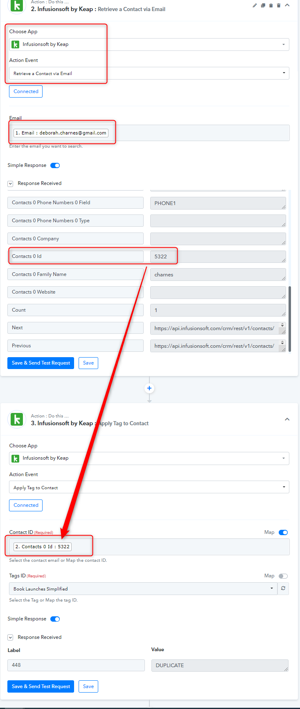Click the Previous URL value field

tap(218, 346)
